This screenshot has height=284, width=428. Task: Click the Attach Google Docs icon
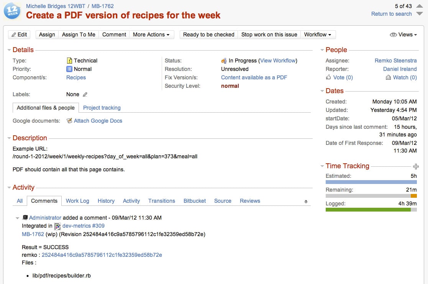(70, 121)
